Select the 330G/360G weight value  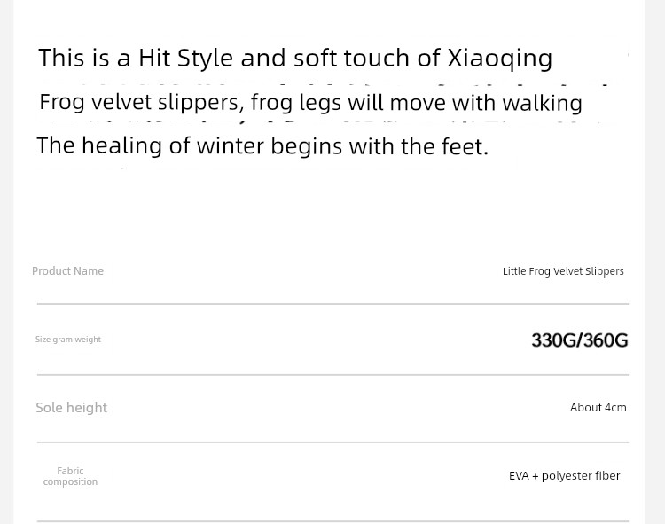(579, 340)
